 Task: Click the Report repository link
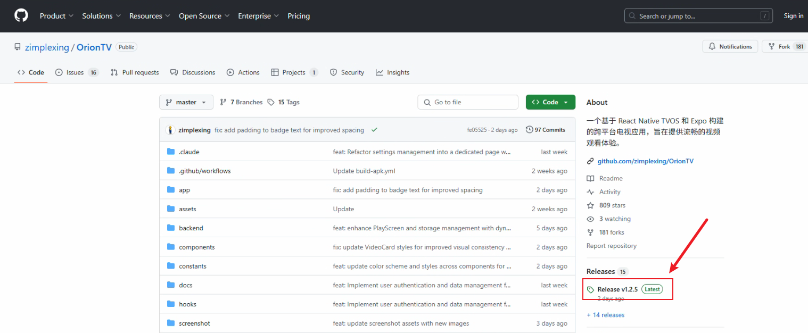[612, 246]
